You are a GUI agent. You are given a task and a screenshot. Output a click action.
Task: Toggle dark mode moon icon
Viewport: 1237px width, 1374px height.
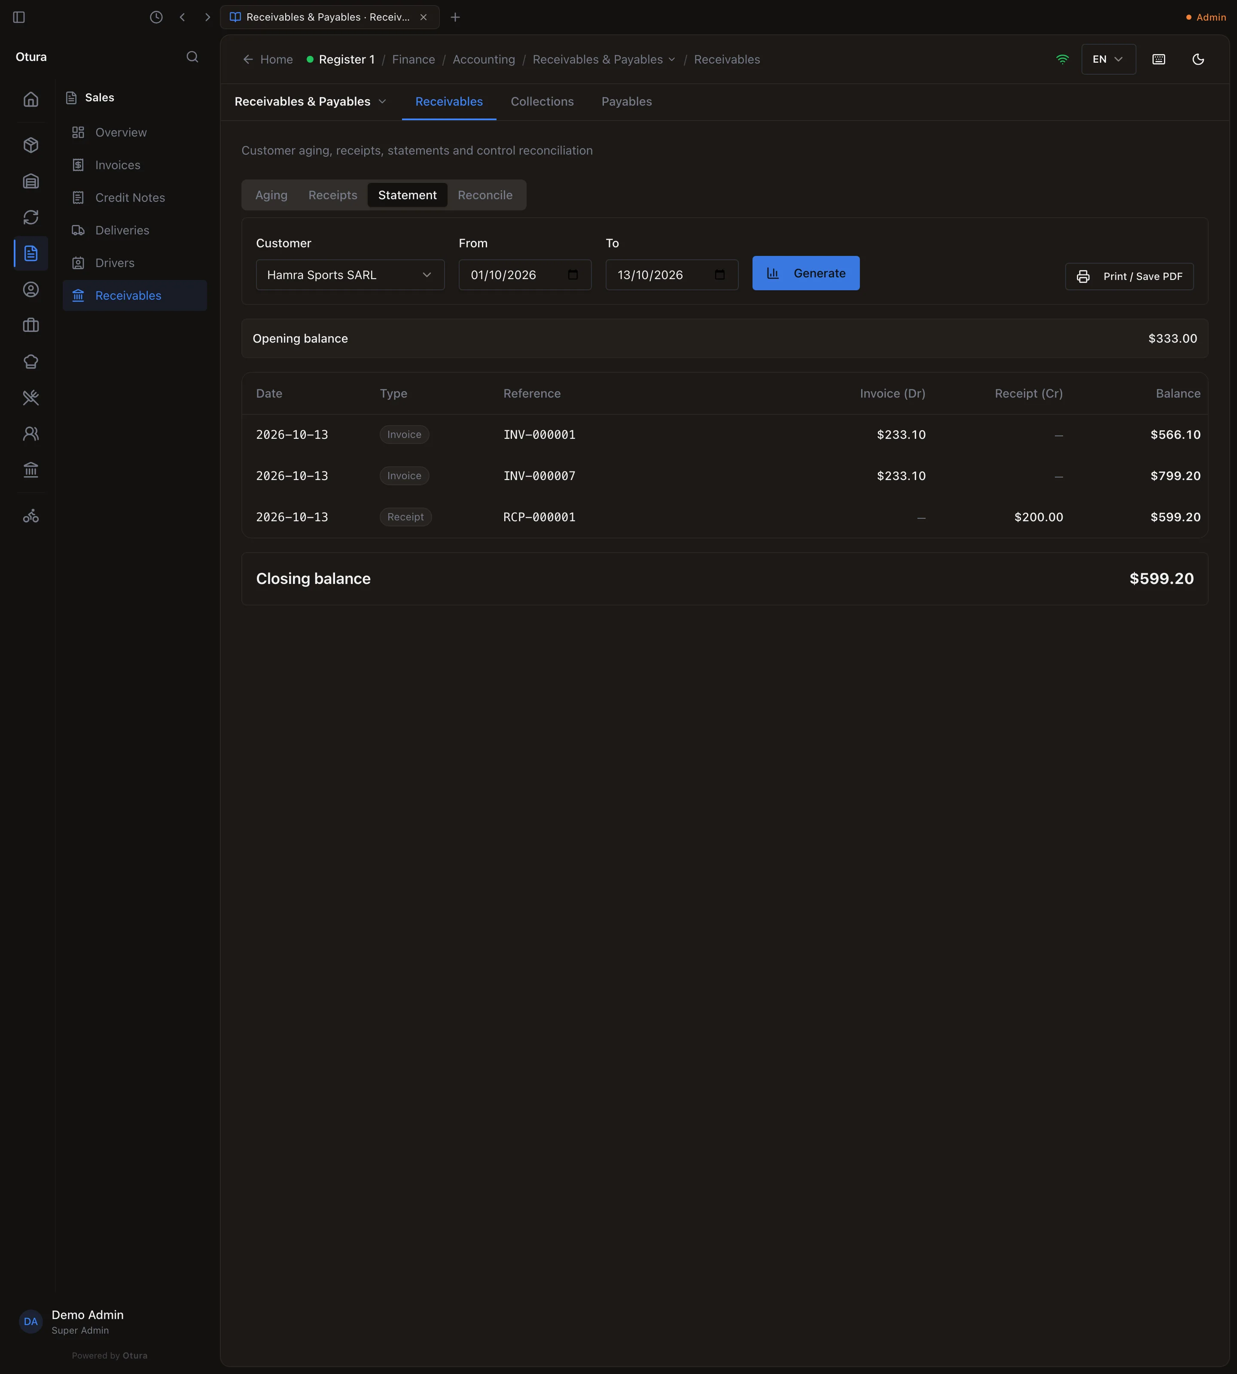click(1198, 59)
